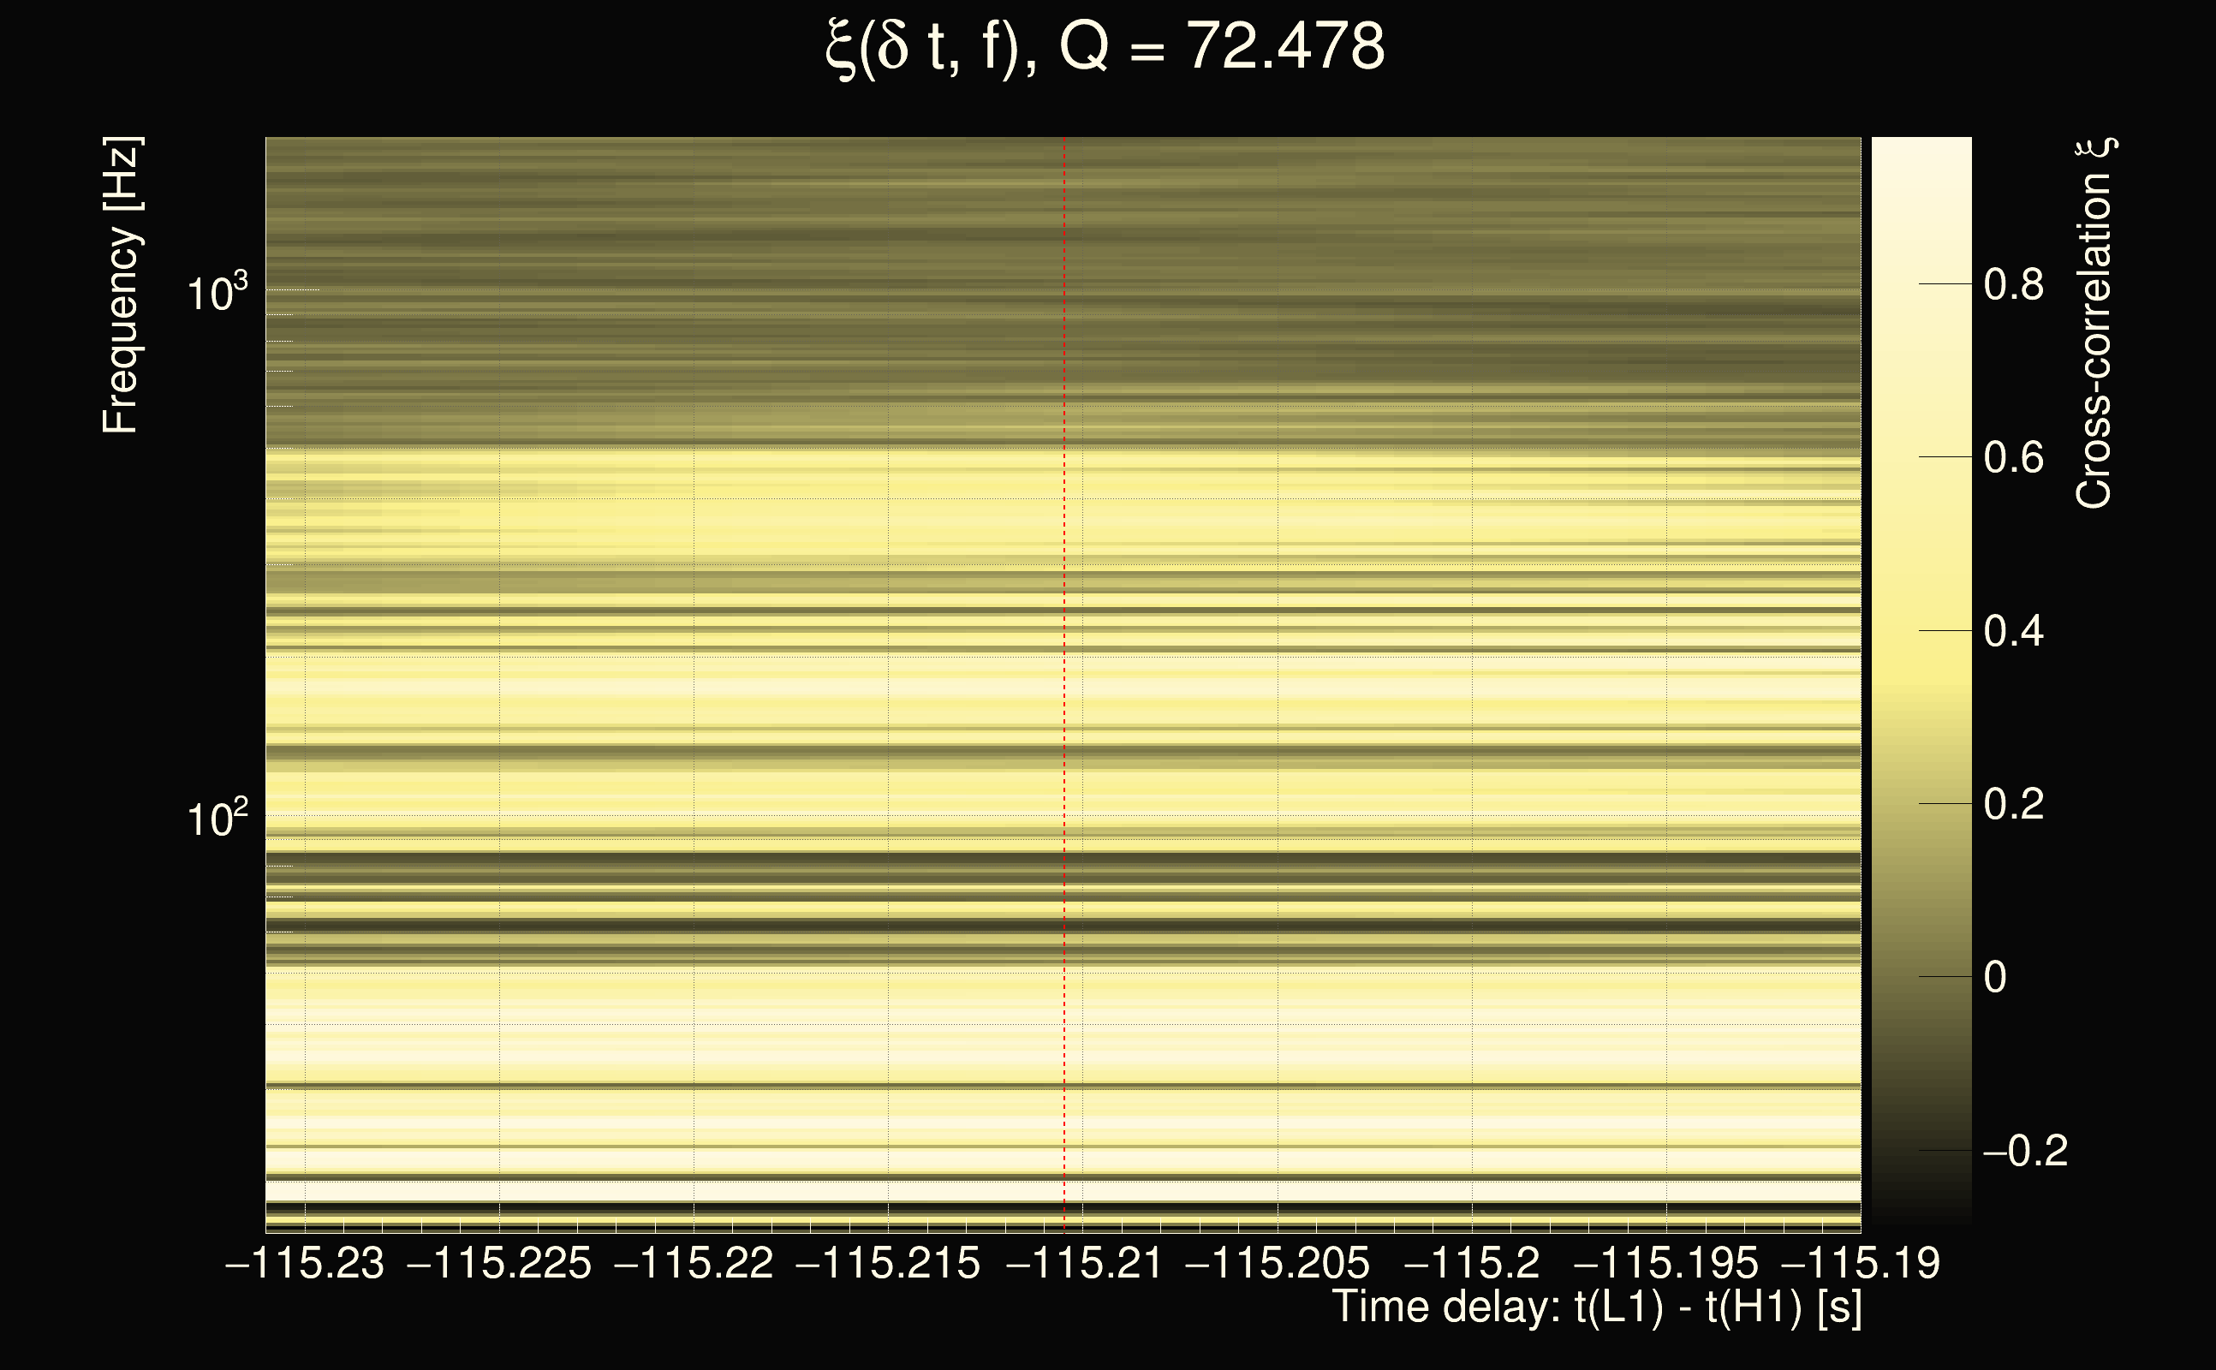
Task: Click the −115.2 time delay tick label
Action: click(1471, 1263)
